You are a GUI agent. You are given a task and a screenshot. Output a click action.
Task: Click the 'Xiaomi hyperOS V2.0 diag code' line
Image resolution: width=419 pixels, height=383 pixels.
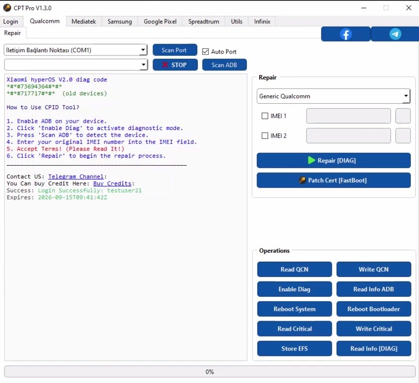coord(57,79)
